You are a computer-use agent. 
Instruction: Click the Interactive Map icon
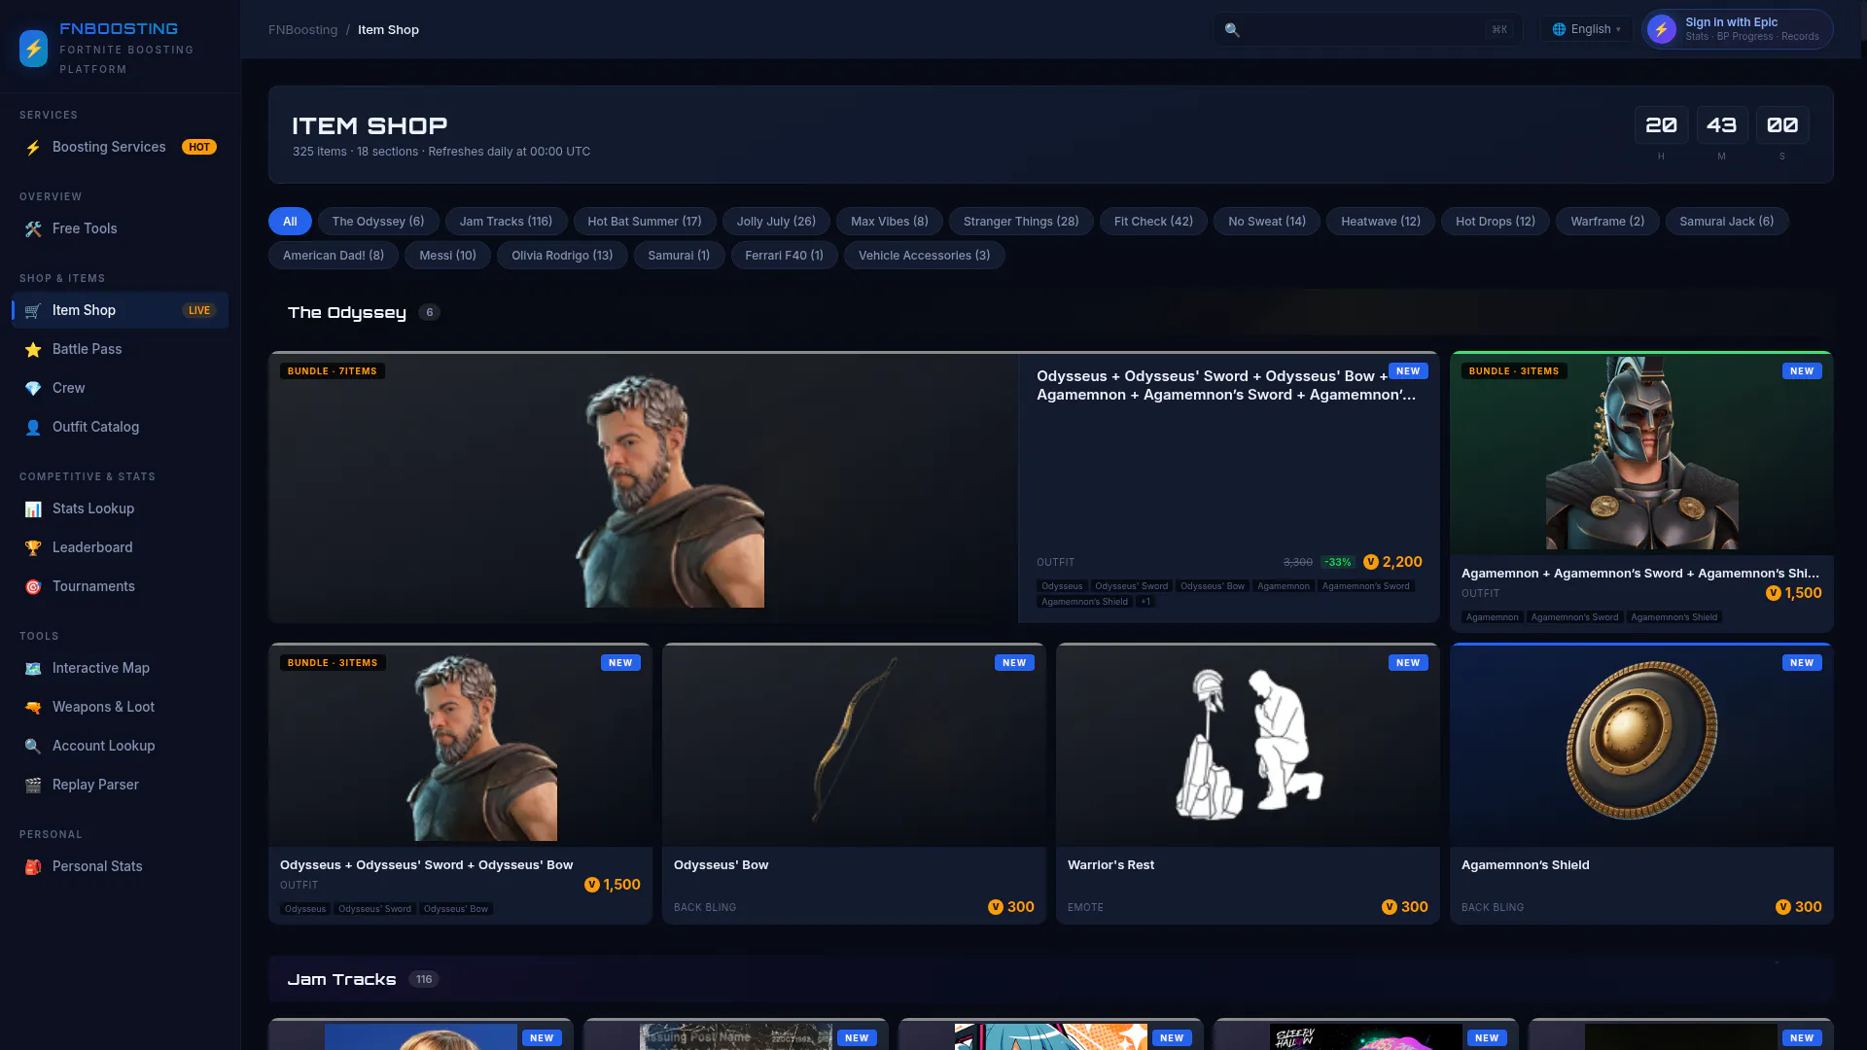(33, 669)
